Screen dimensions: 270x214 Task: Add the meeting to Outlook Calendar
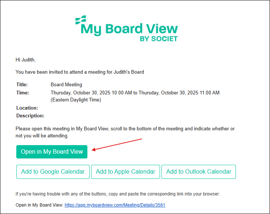[x=199, y=172]
